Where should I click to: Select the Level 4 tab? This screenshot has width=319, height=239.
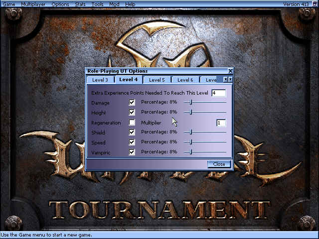tap(129, 80)
